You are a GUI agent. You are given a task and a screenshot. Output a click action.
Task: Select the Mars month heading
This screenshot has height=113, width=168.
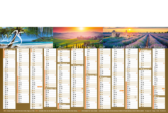point(34,47)
